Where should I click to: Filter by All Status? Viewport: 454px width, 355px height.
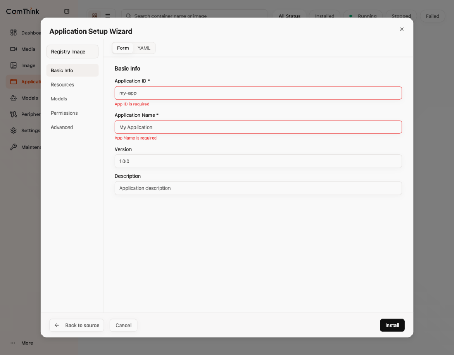pyautogui.click(x=289, y=16)
